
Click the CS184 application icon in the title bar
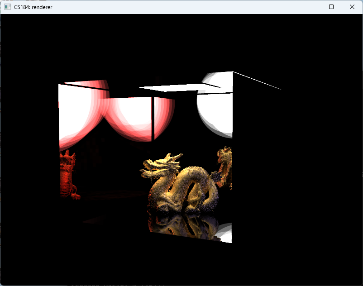click(7, 7)
